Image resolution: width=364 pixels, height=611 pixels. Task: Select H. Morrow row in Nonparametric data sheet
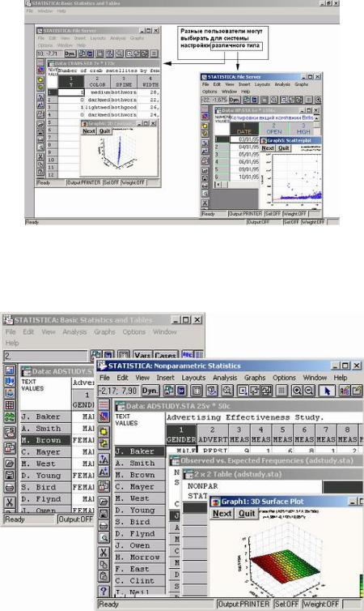[140, 558]
